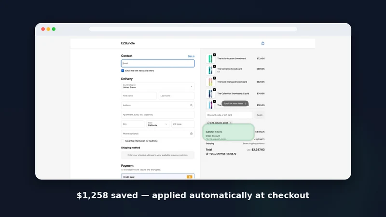
Task: Click the $699.95 price
Action: click(261, 69)
